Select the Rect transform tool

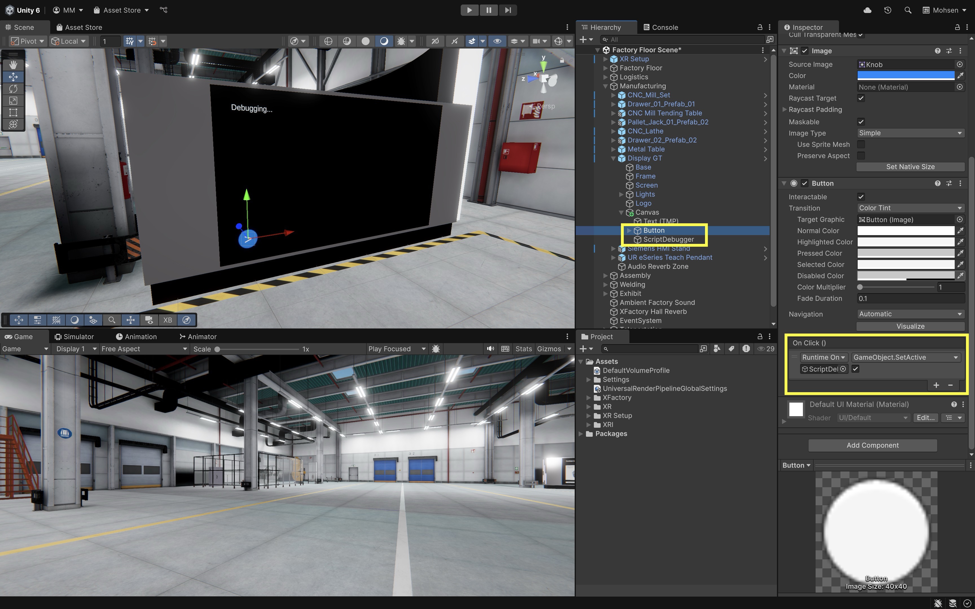[x=13, y=112]
